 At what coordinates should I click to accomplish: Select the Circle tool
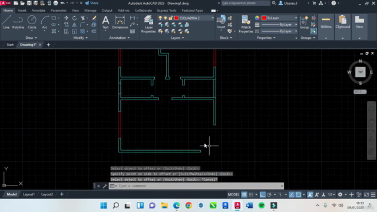tap(32, 22)
